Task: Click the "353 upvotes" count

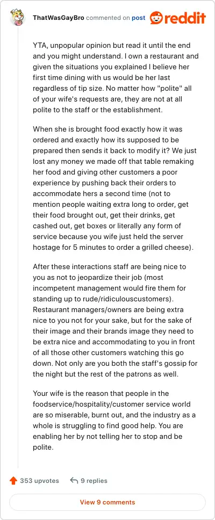Action: click(x=39, y=481)
